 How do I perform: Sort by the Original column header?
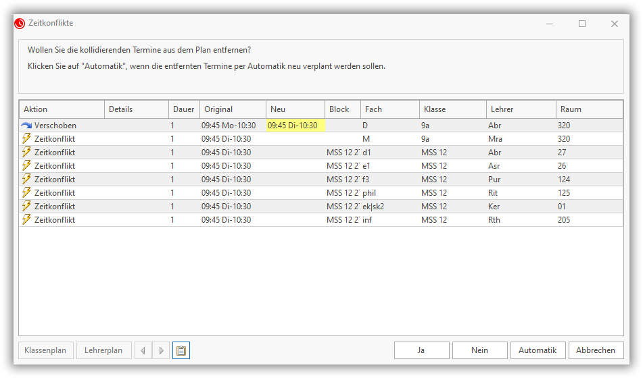click(232, 109)
